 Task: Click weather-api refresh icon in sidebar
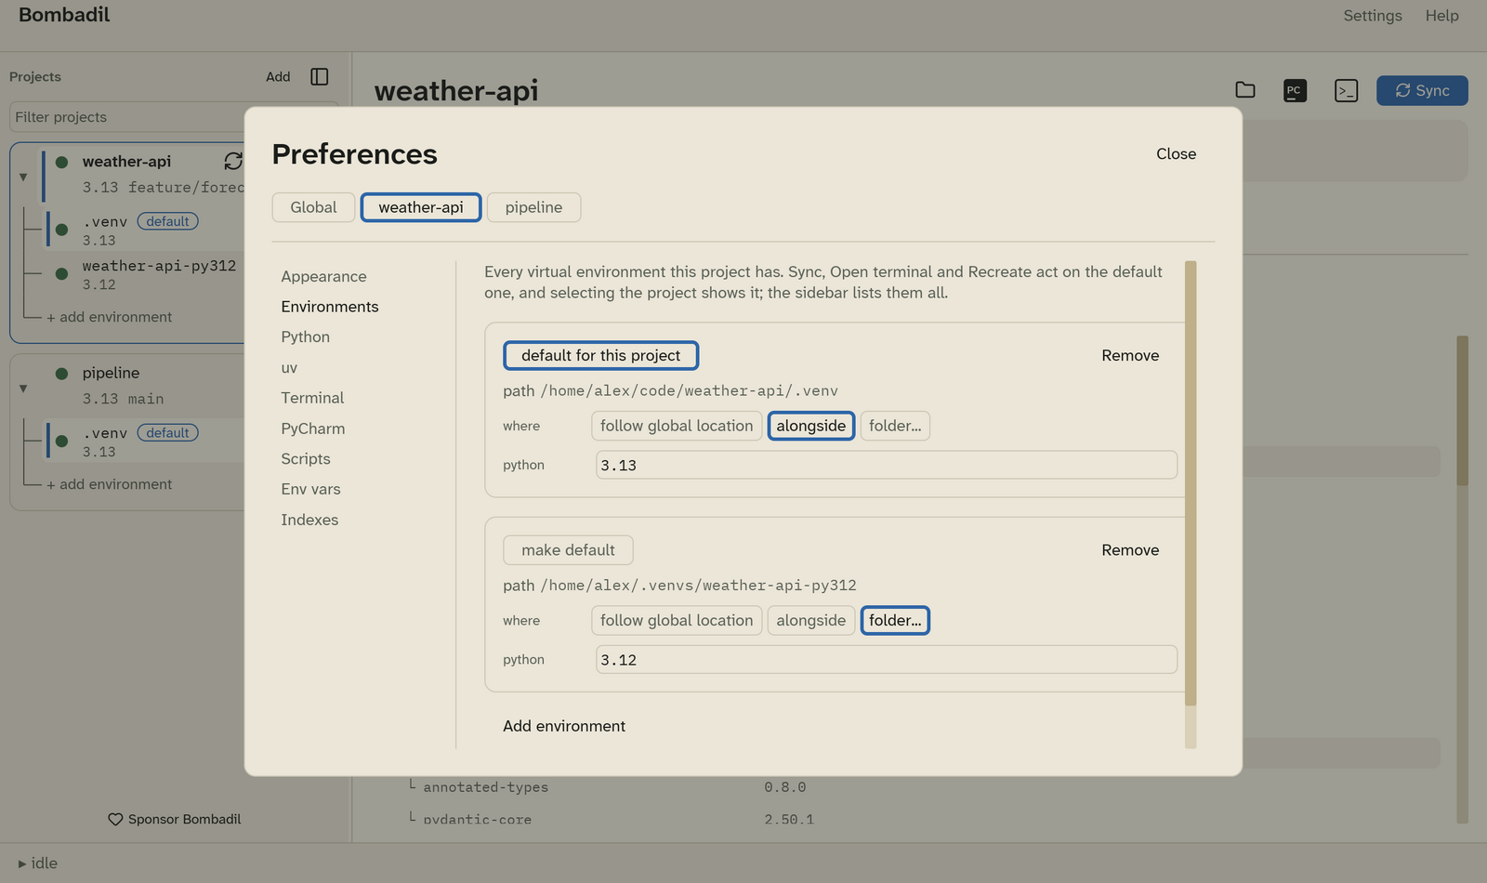(233, 161)
